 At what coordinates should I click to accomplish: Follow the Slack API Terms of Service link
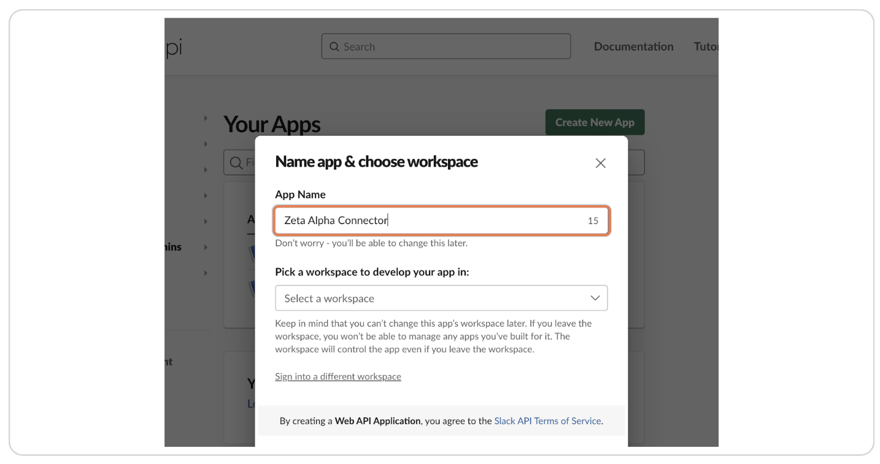point(547,420)
